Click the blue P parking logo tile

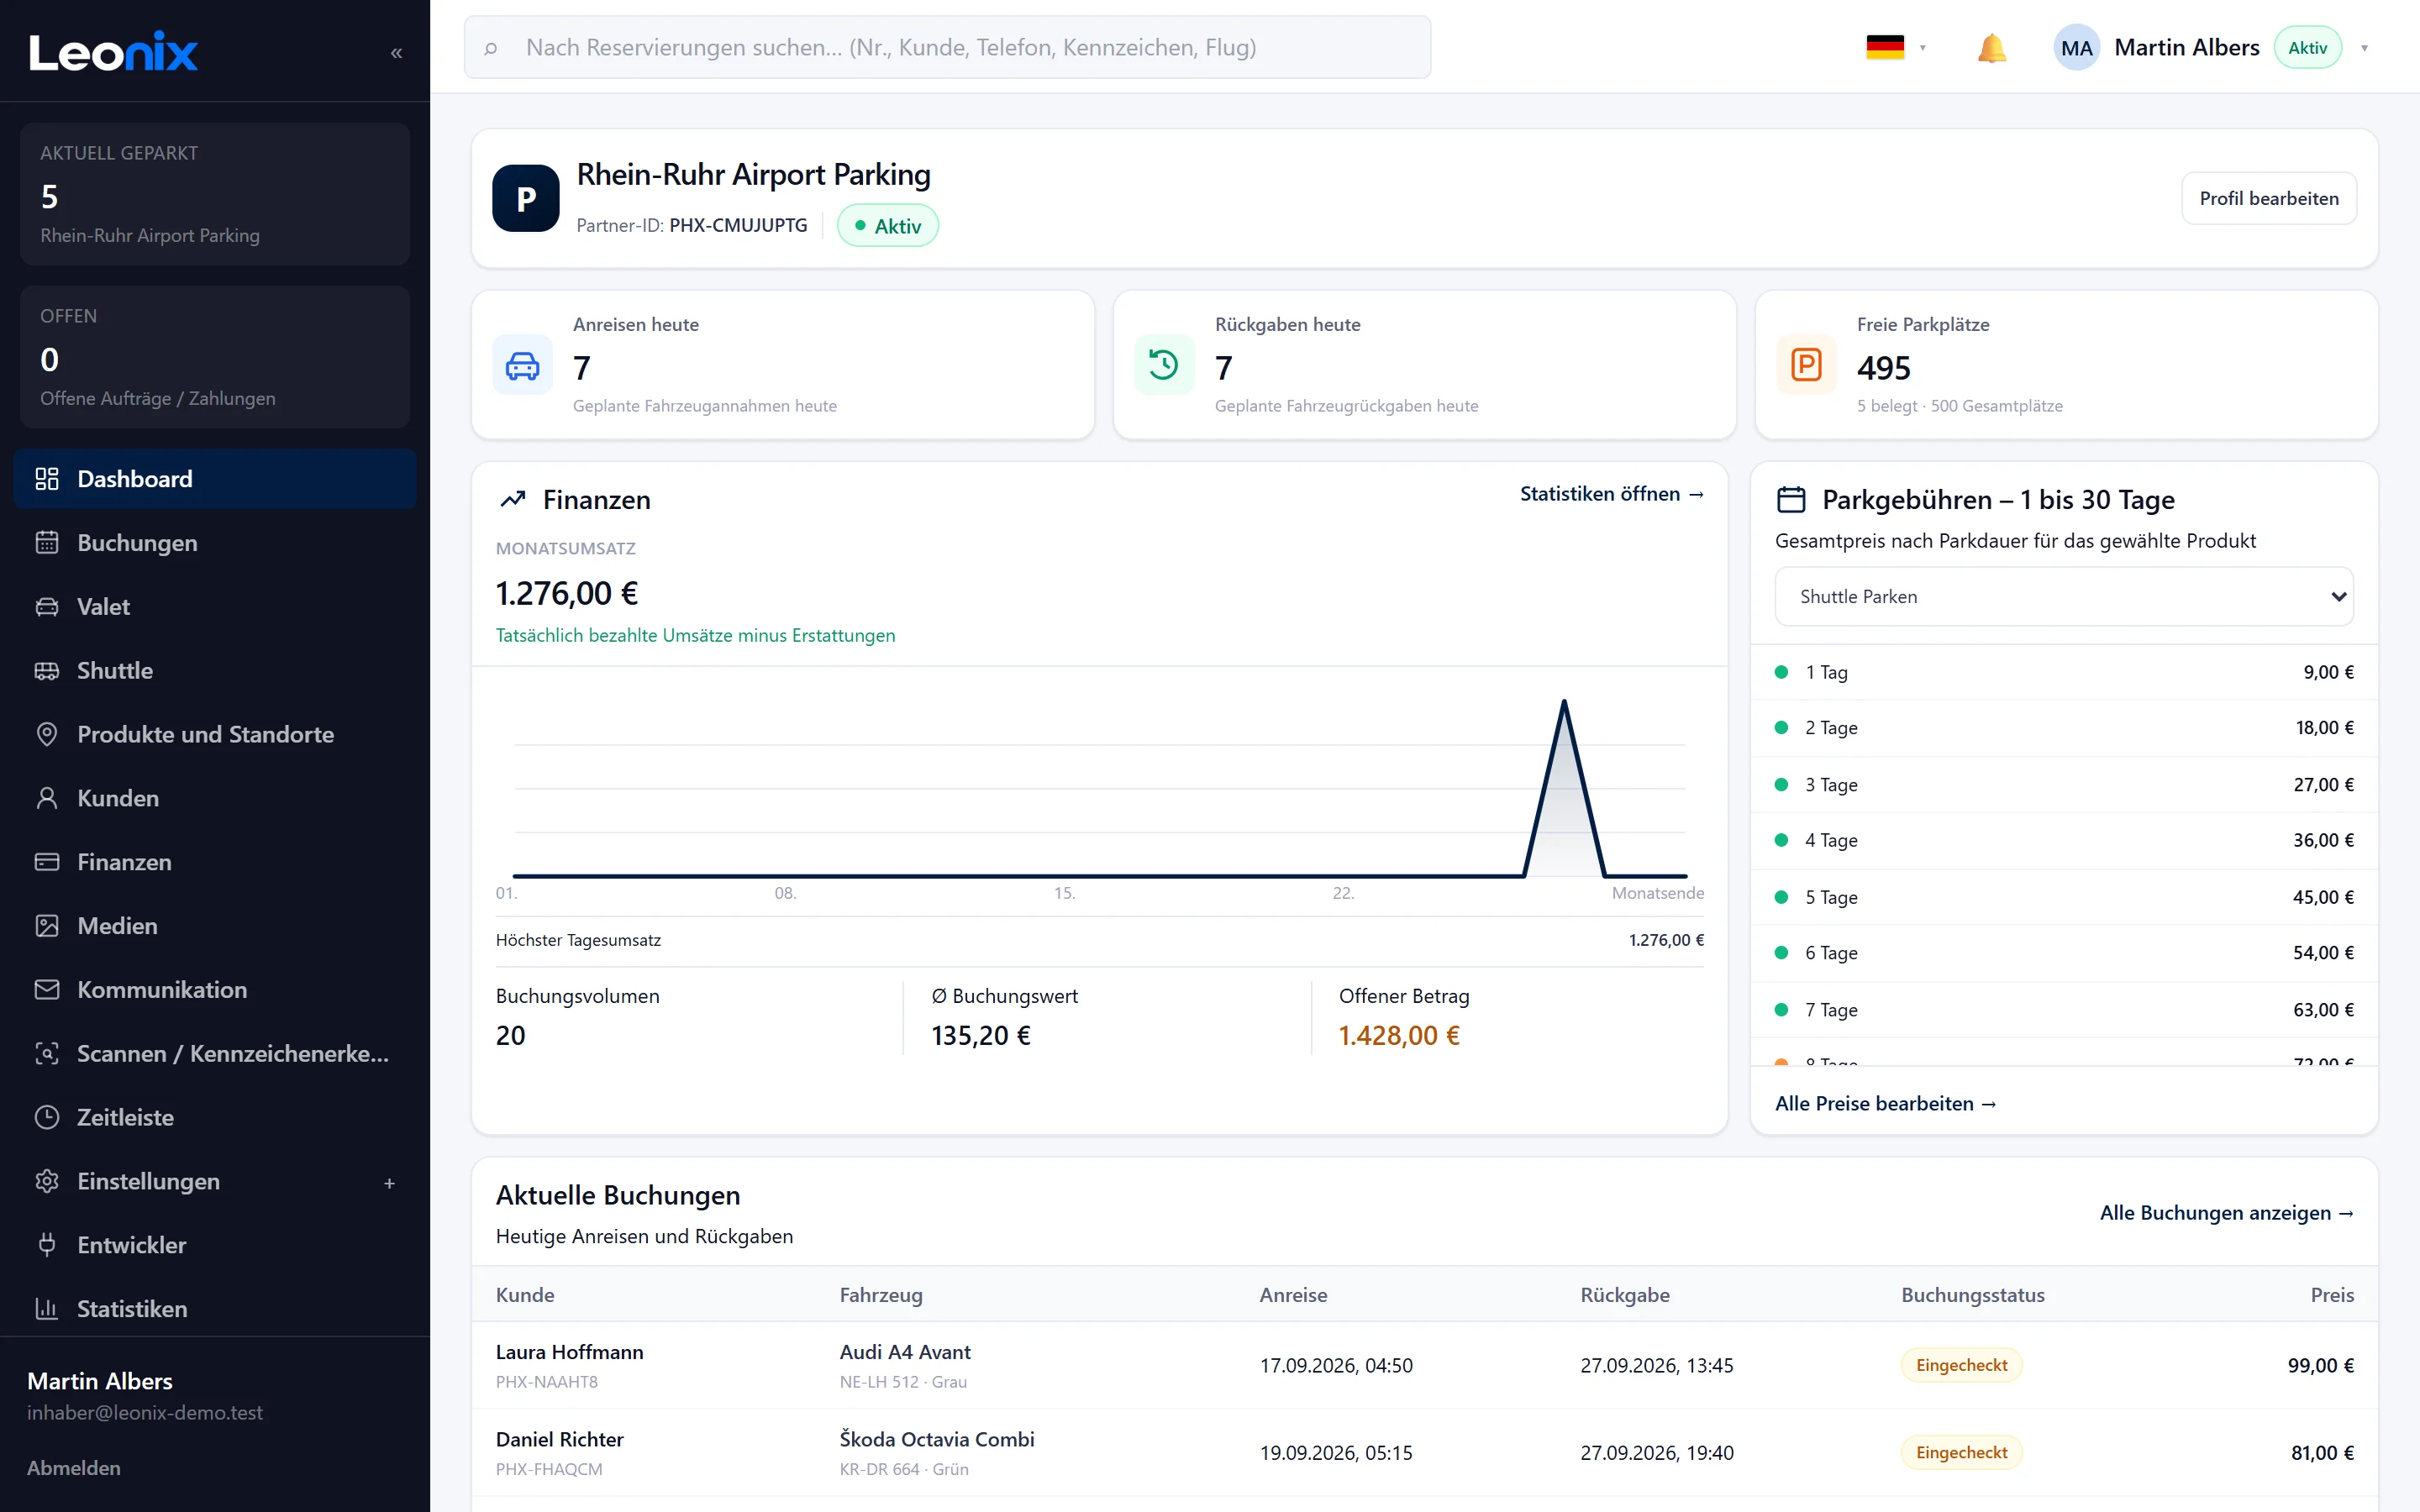click(526, 198)
